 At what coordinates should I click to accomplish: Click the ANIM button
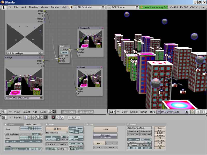[x=105, y=130]
